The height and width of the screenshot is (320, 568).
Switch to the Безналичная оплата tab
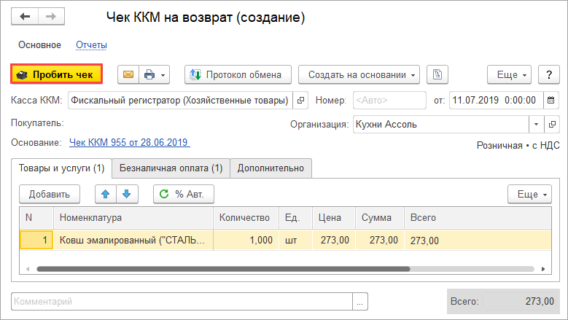click(171, 168)
